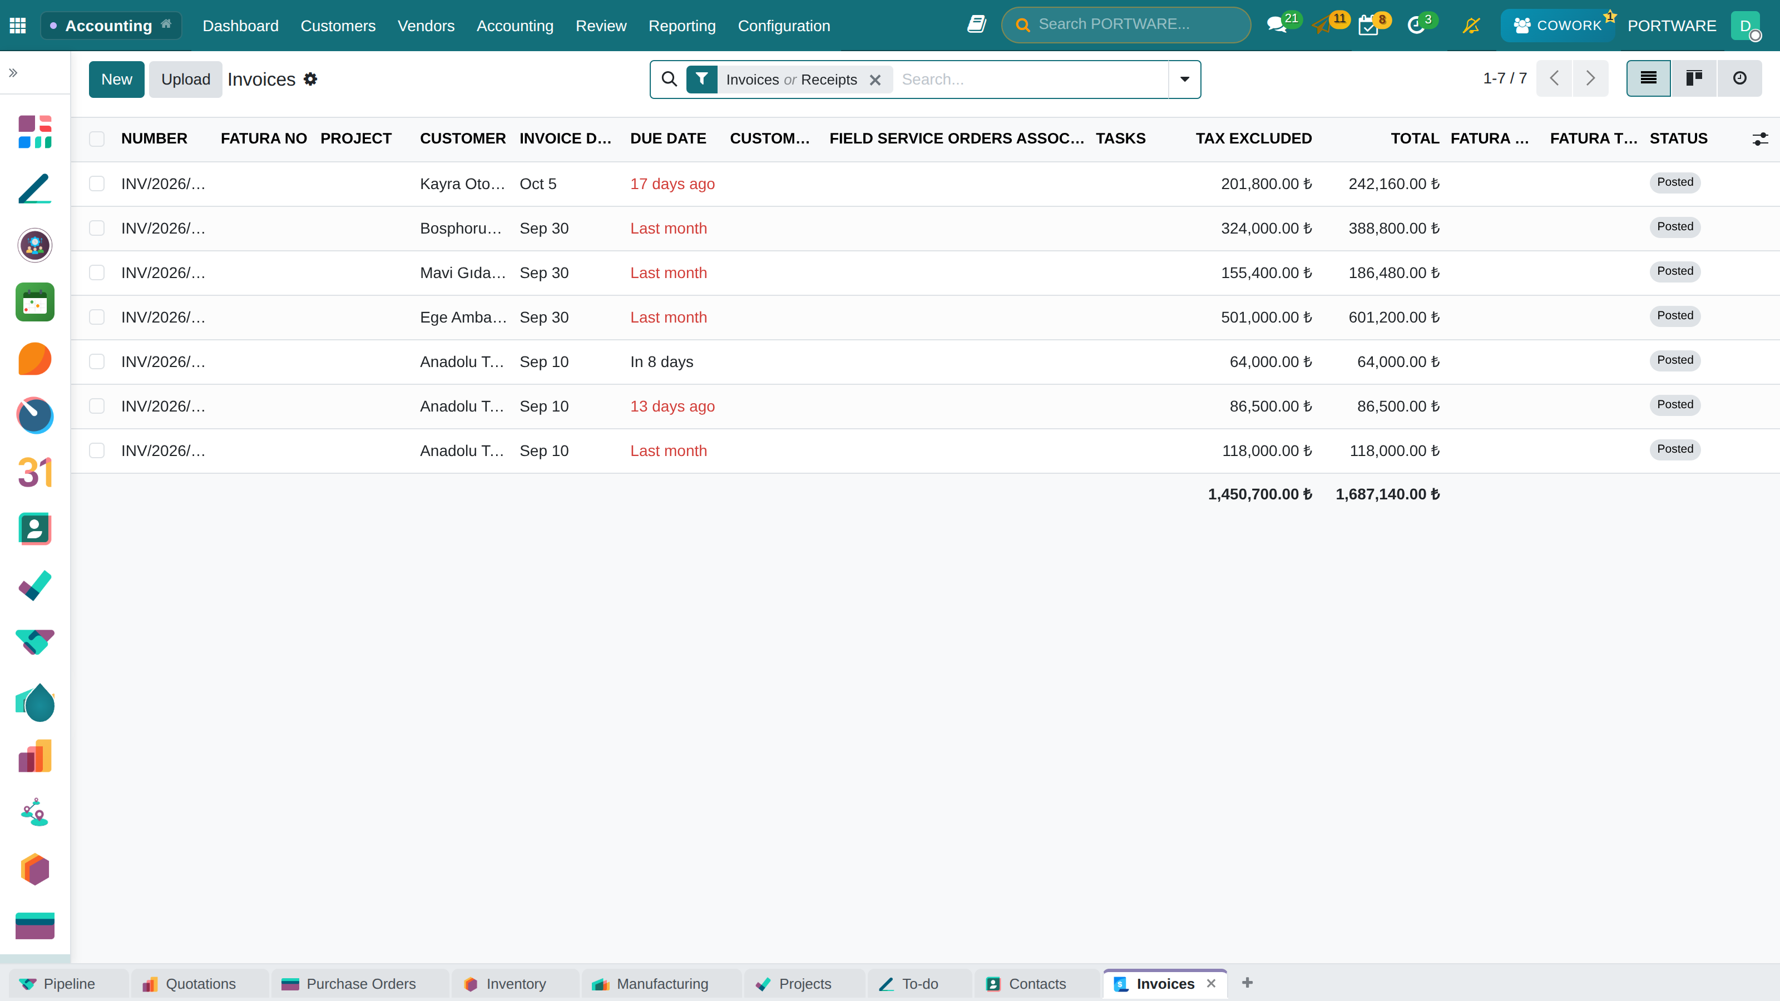Remove the Invoices or Receipts filter
The width and height of the screenshot is (1780, 1001).
click(x=875, y=80)
